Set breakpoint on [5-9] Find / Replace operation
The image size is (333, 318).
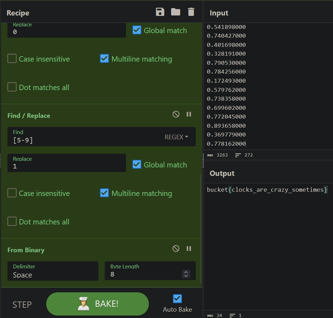pyautogui.click(x=189, y=114)
